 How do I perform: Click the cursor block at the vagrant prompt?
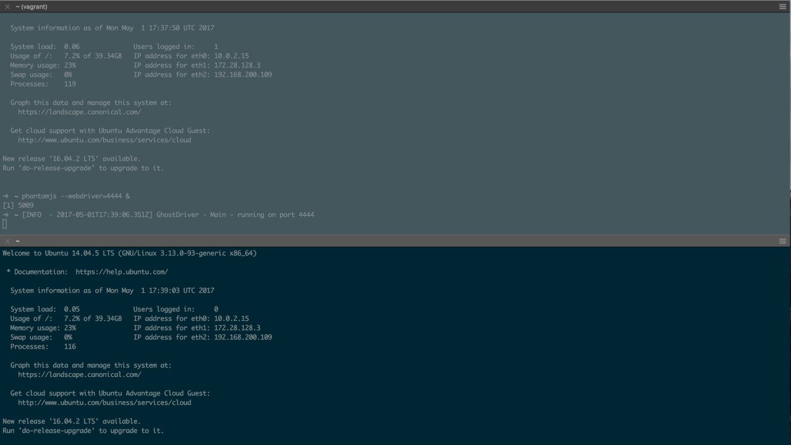(x=5, y=224)
